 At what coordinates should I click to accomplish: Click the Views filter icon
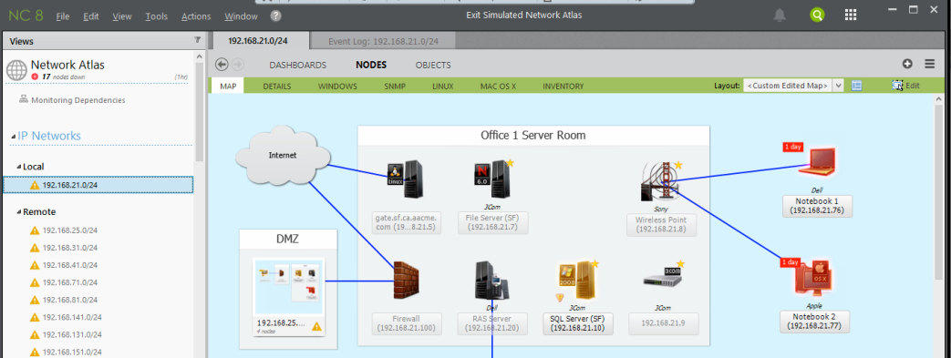pyautogui.click(x=197, y=40)
